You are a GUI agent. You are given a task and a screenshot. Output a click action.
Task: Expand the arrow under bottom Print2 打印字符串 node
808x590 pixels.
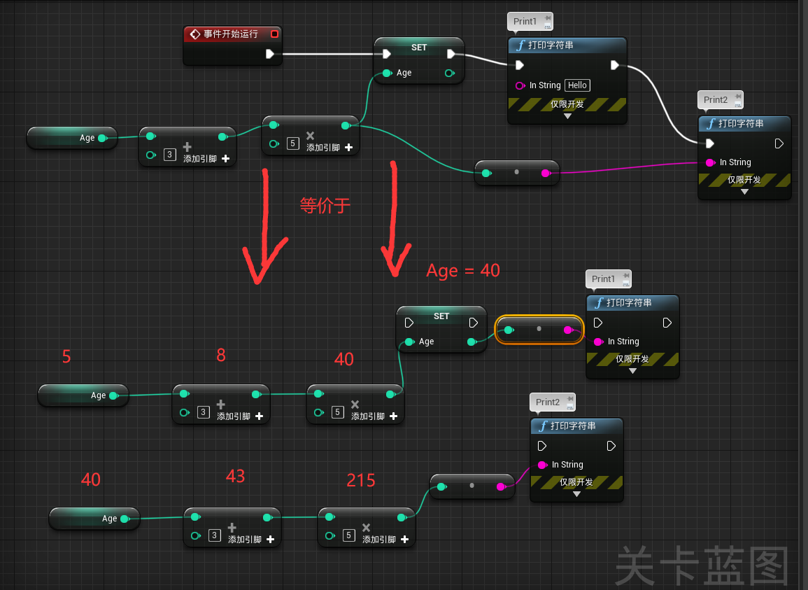[576, 494]
